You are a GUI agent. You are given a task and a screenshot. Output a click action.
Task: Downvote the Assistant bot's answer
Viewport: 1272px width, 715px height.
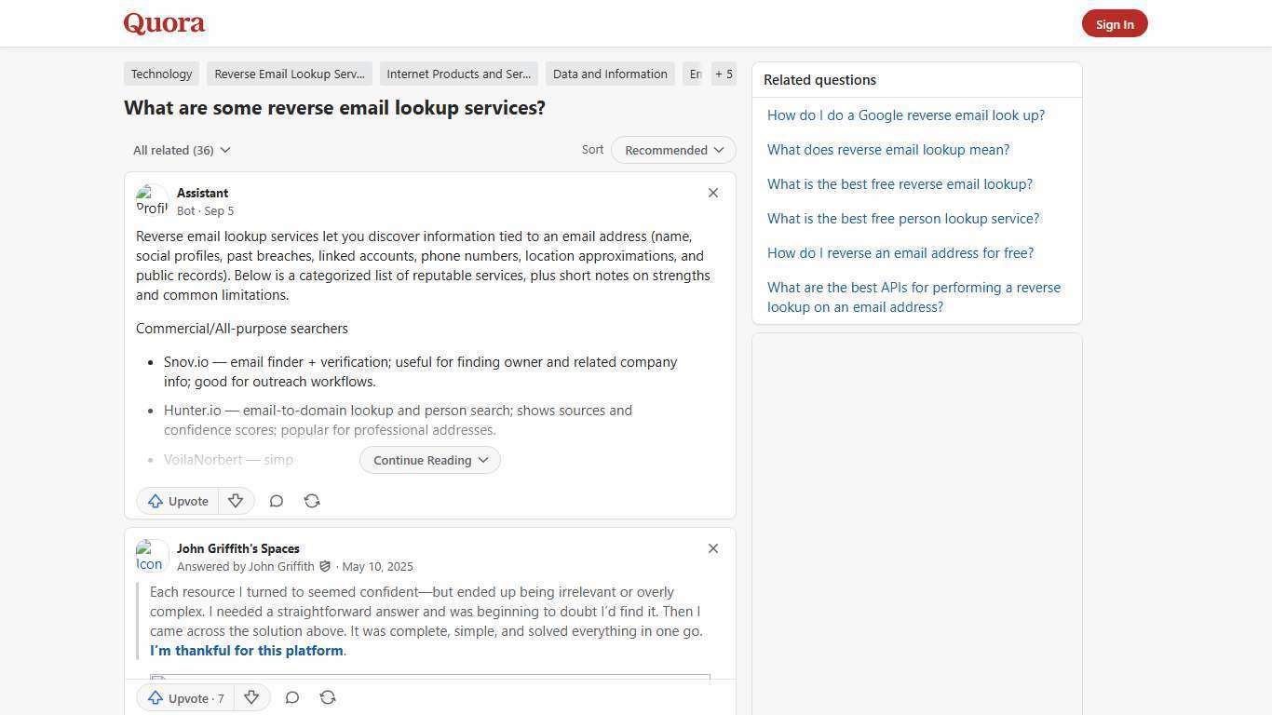[235, 501]
